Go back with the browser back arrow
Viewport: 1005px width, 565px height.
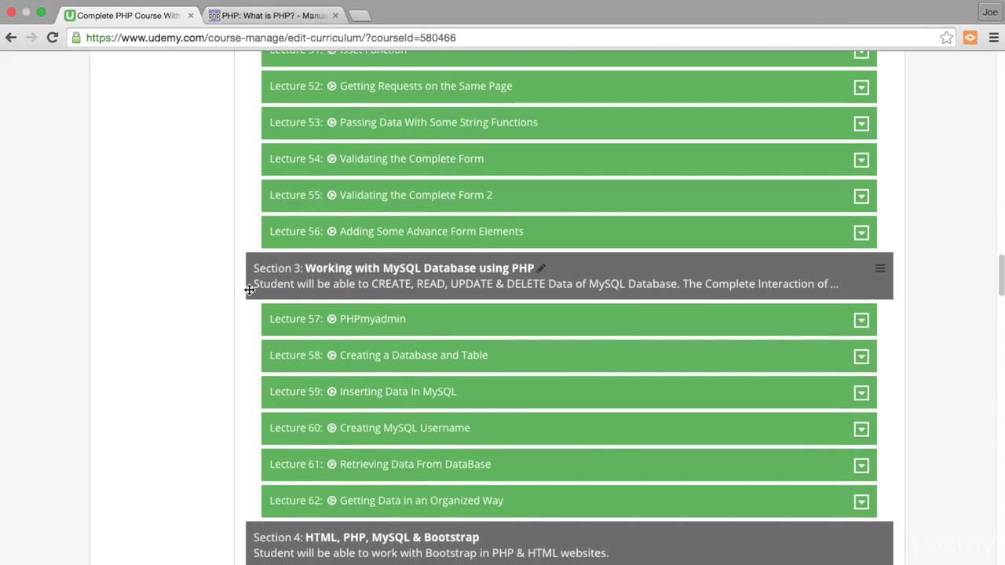[11, 38]
